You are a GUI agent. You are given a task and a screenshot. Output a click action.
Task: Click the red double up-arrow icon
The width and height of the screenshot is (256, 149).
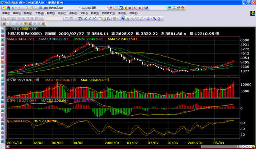coord(135,8)
